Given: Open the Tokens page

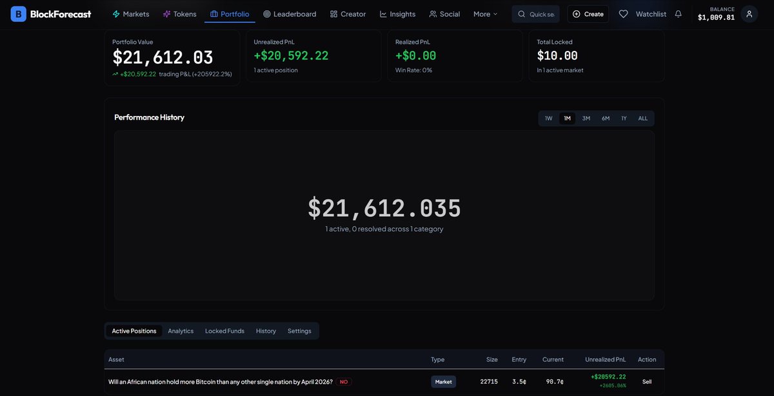Looking at the screenshot, I should (x=179, y=14).
